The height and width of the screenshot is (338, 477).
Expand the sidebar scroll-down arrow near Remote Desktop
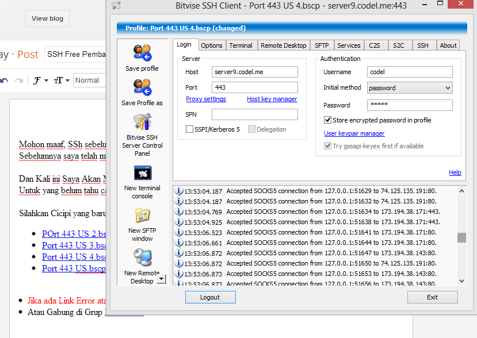pos(162,279)
